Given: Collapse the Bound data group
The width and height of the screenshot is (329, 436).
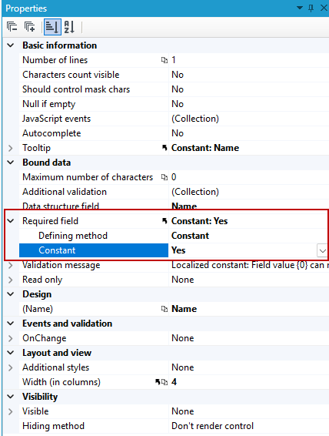Looking at the screenshot, I should (10, 162).
